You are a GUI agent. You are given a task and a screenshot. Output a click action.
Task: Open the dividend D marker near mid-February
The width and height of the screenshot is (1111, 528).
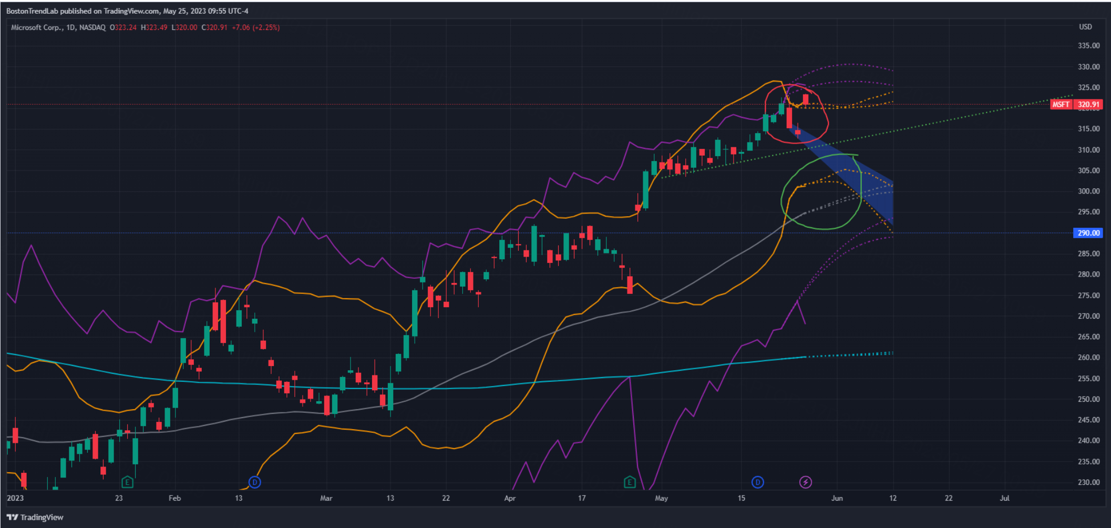pos(254,482)
